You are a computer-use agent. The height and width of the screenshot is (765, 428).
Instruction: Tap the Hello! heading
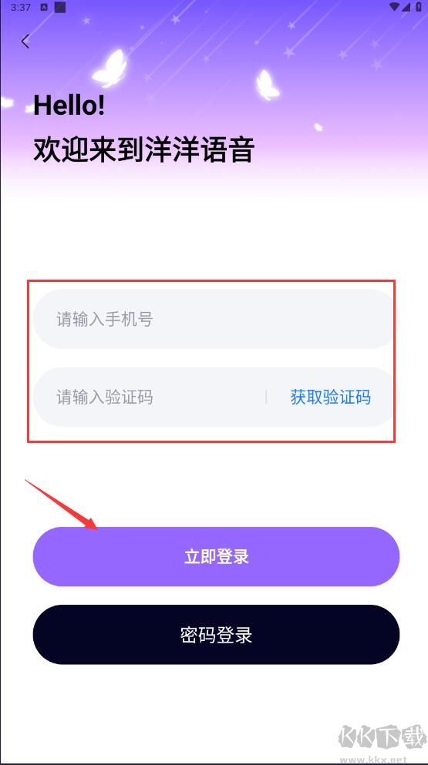click(x=69, y=105)
